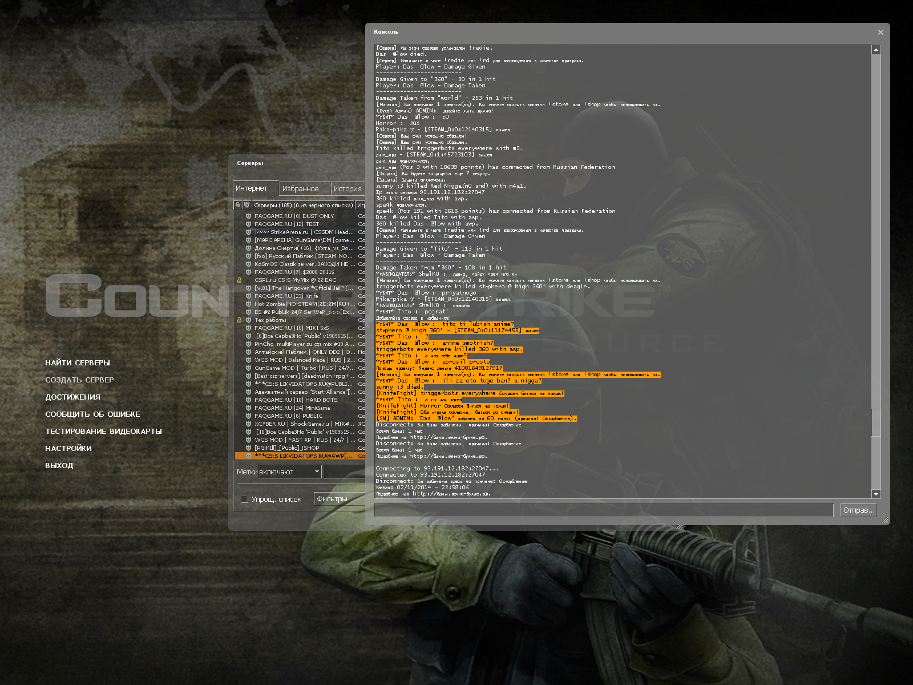Click the lock icon on the CSPL.ru MyMix row

(x=239, y=280)
